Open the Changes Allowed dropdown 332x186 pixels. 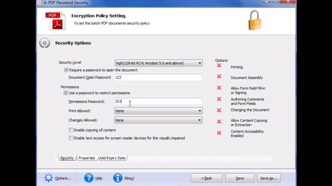(x=158, y=120)
